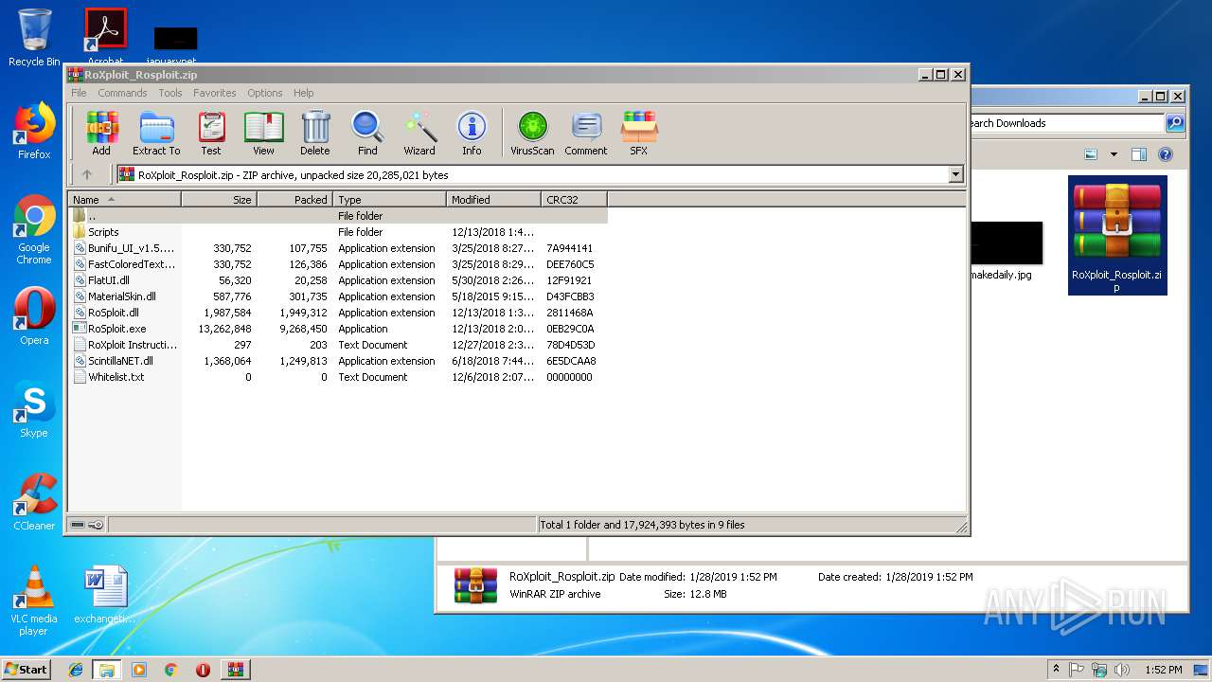Expand the Explorer view options dropdown arrow
The width and height of the screenshot is (1212, 682).
click(x=1114, y=154)
